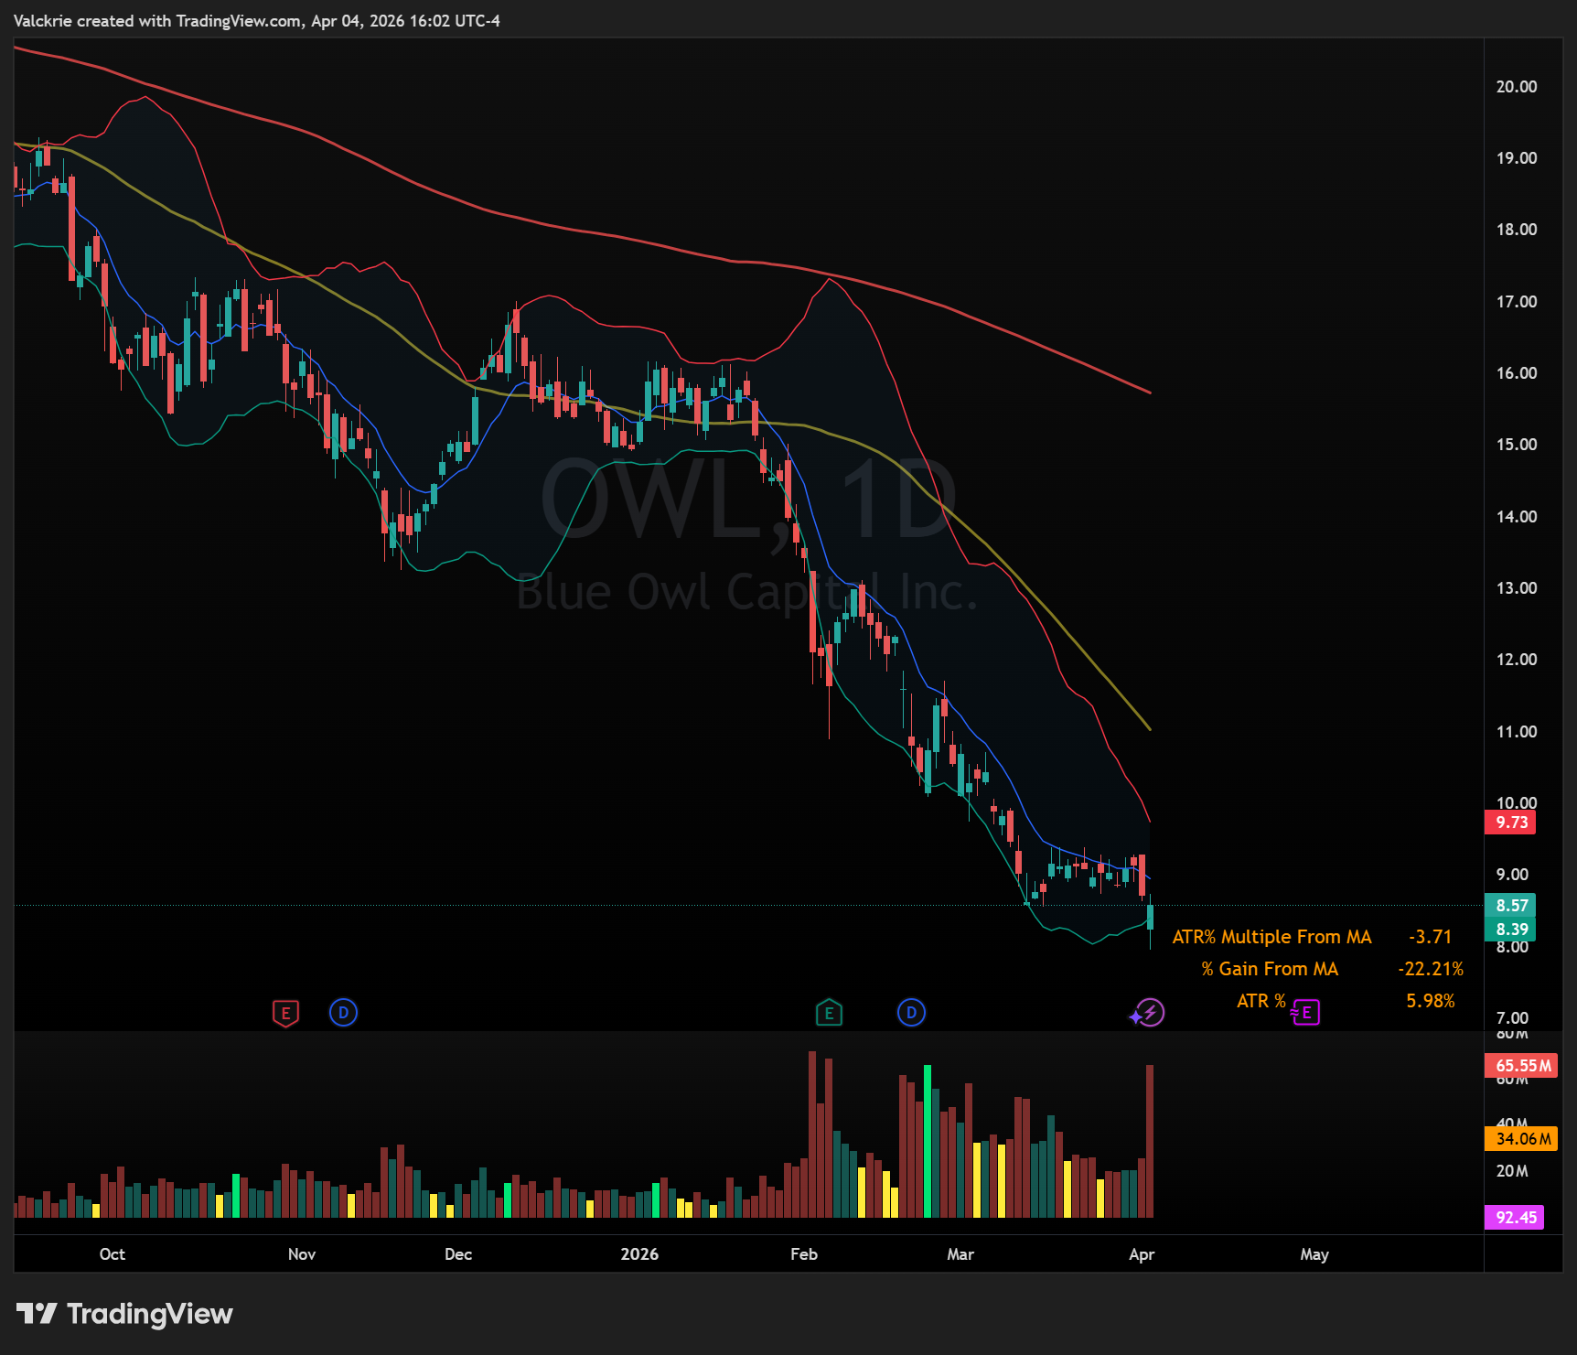Click the green earnings E marker near Feb
1577x1355 pixels.
pos(829,1013)
